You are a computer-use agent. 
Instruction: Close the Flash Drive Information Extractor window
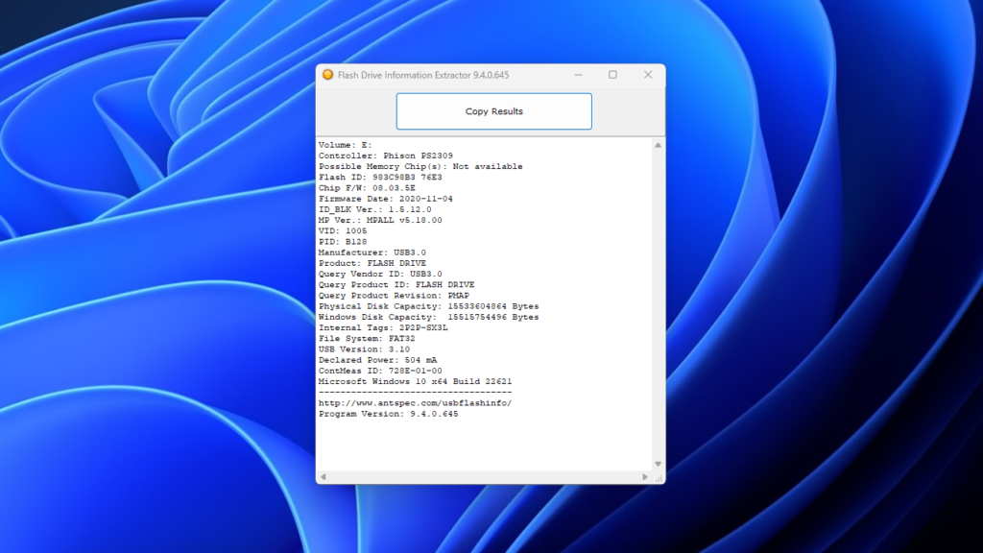pos(647,74)
